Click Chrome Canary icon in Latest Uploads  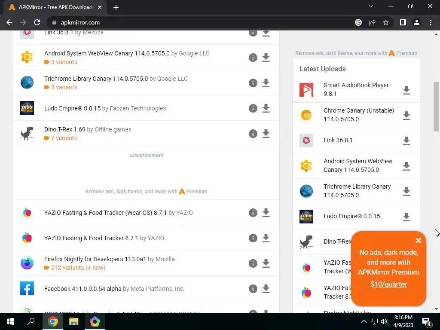[306, 115]
